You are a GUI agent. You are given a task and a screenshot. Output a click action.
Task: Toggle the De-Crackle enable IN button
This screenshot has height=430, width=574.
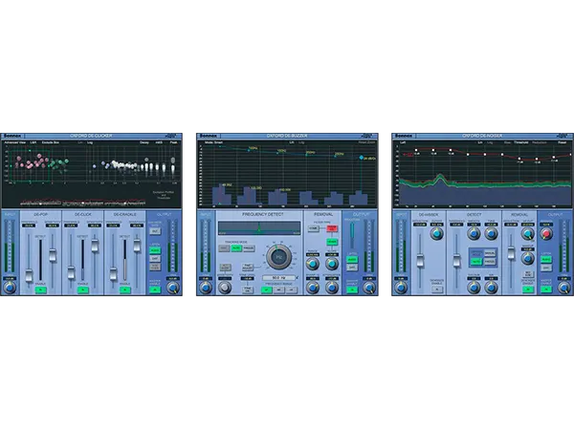[x=125, y=290]
